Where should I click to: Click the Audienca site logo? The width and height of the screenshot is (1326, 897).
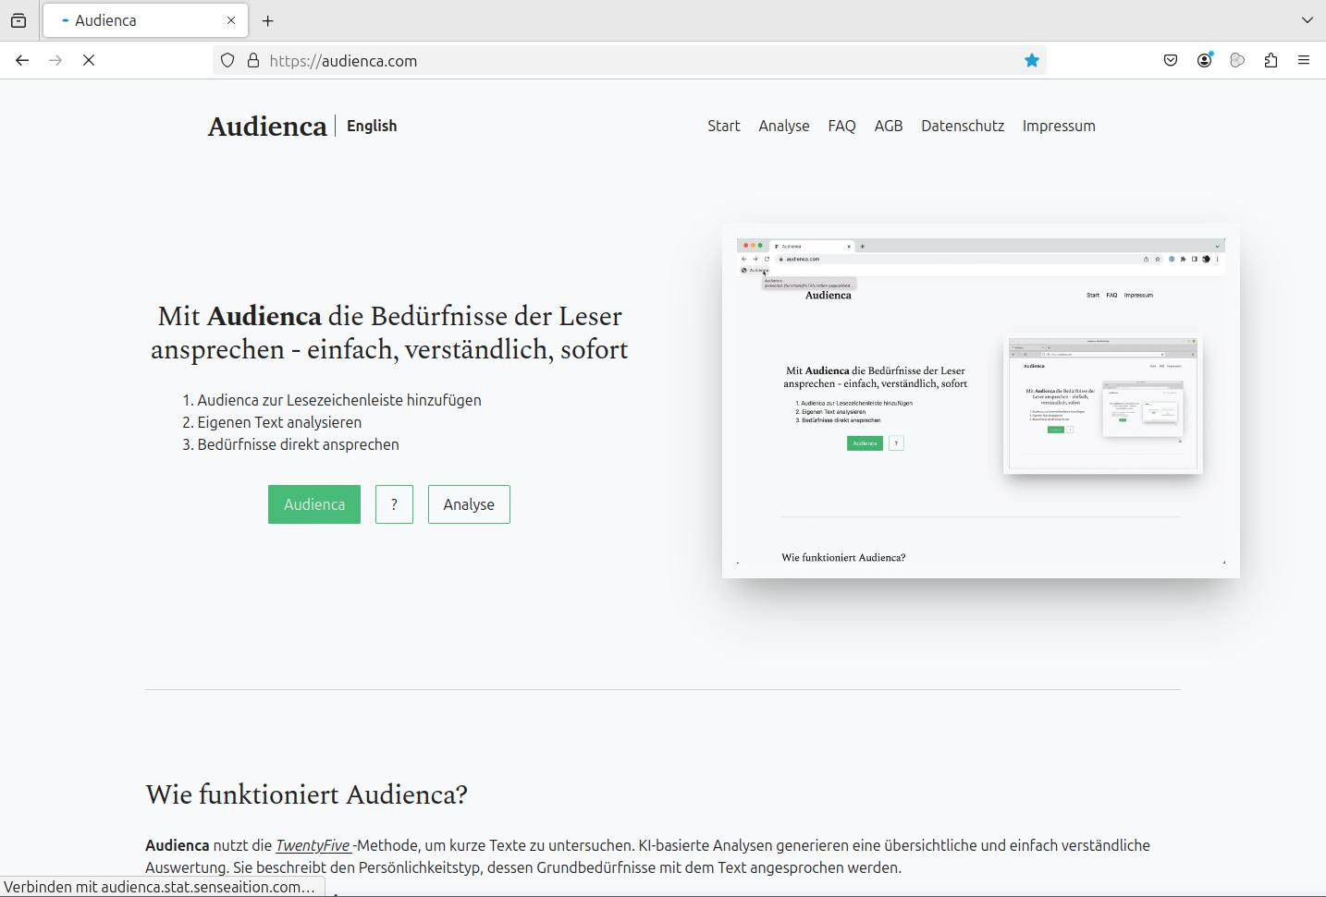[267, 127]
